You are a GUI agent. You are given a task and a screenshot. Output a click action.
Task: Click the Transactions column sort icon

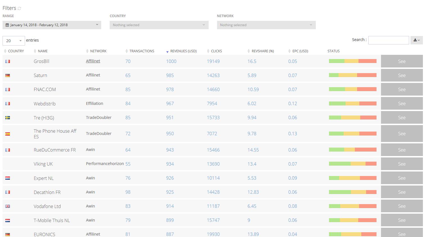127,51
